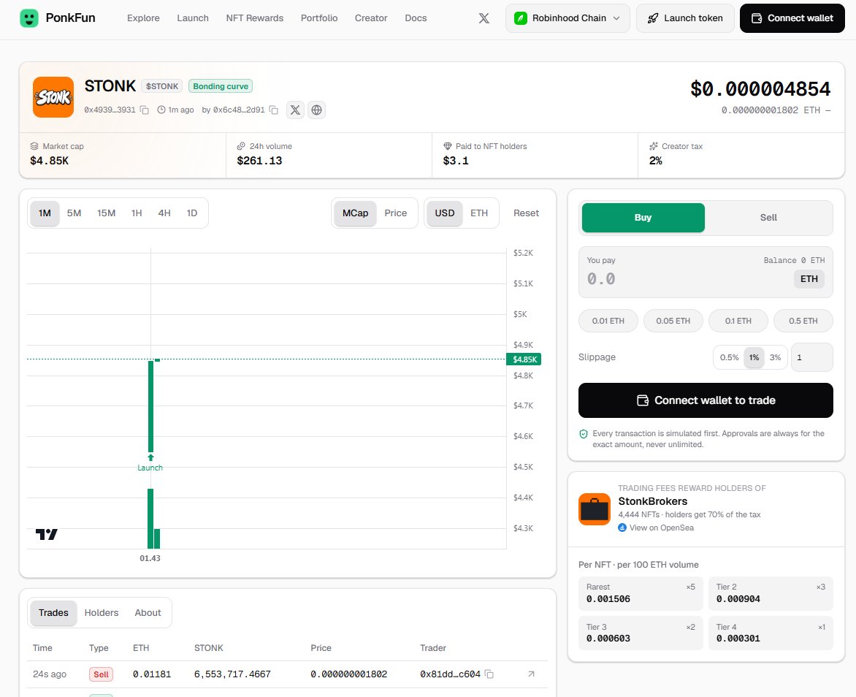Focus the You pay amount input

pyautogui.click(x=688, y=279)
